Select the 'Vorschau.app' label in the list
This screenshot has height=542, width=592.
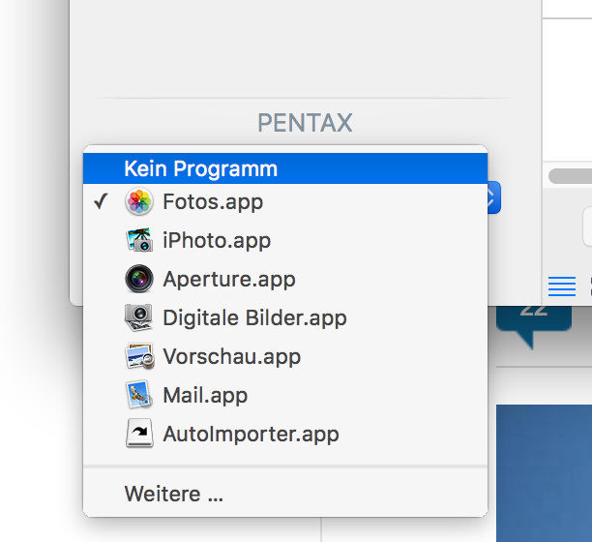click(x=232, y=356)
